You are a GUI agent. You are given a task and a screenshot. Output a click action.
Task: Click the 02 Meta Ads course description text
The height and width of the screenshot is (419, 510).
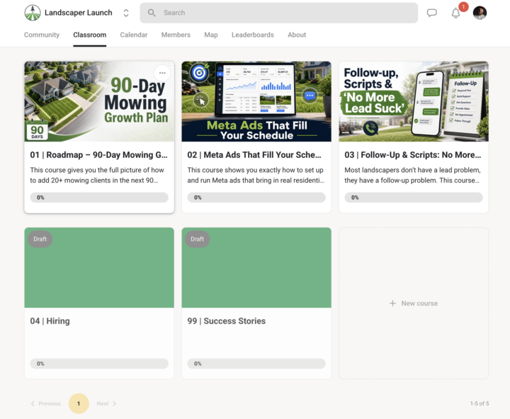[x=256, y=176]
